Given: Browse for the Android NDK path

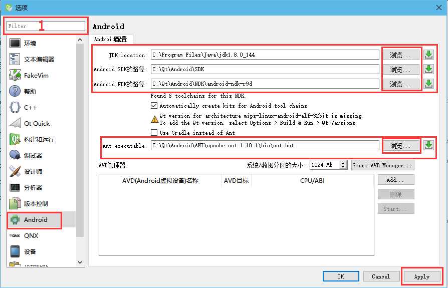Looking at the screenshot, I should [x=400, y=84].
